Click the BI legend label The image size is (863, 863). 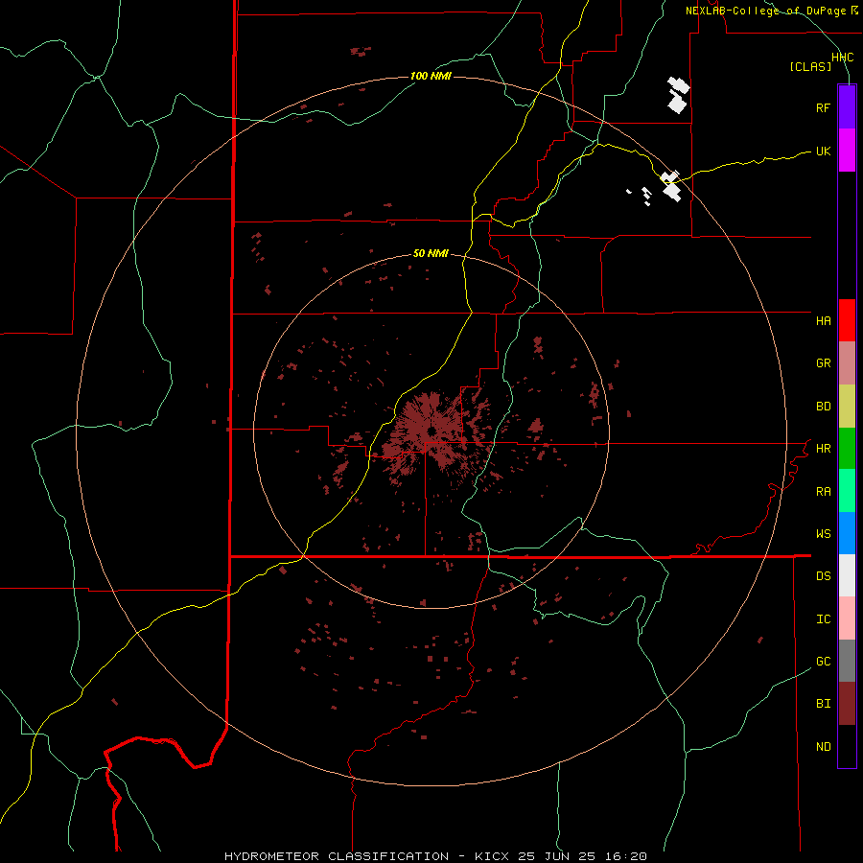[823, 704]
